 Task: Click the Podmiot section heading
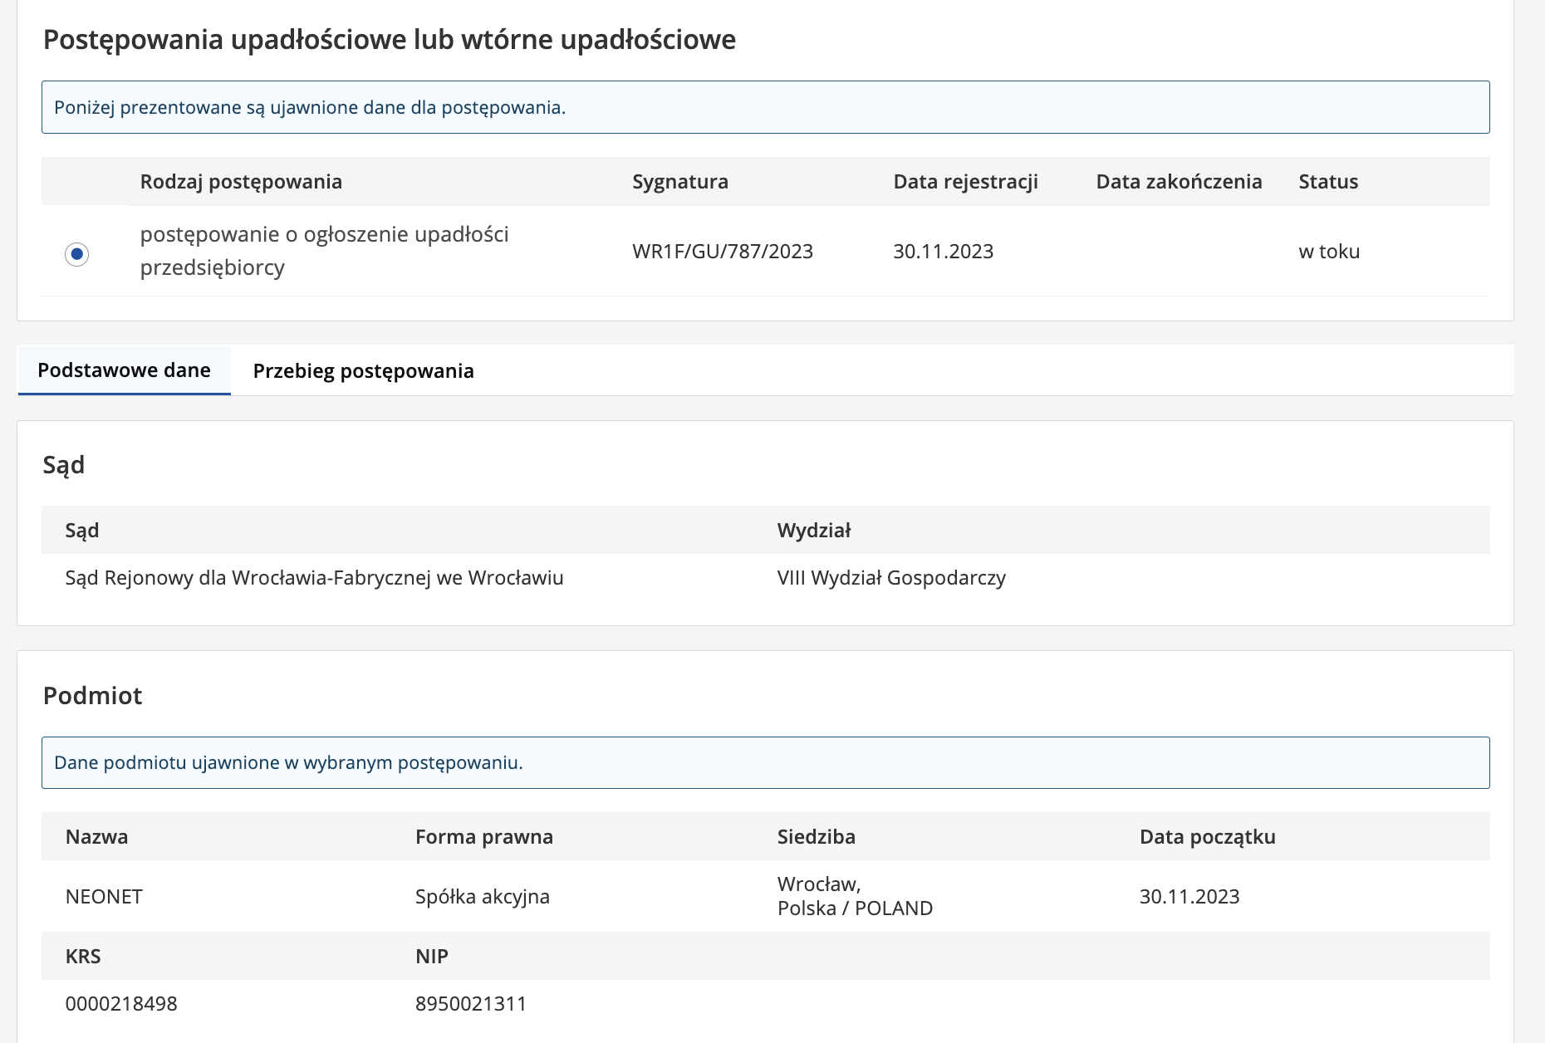point(92,696)
